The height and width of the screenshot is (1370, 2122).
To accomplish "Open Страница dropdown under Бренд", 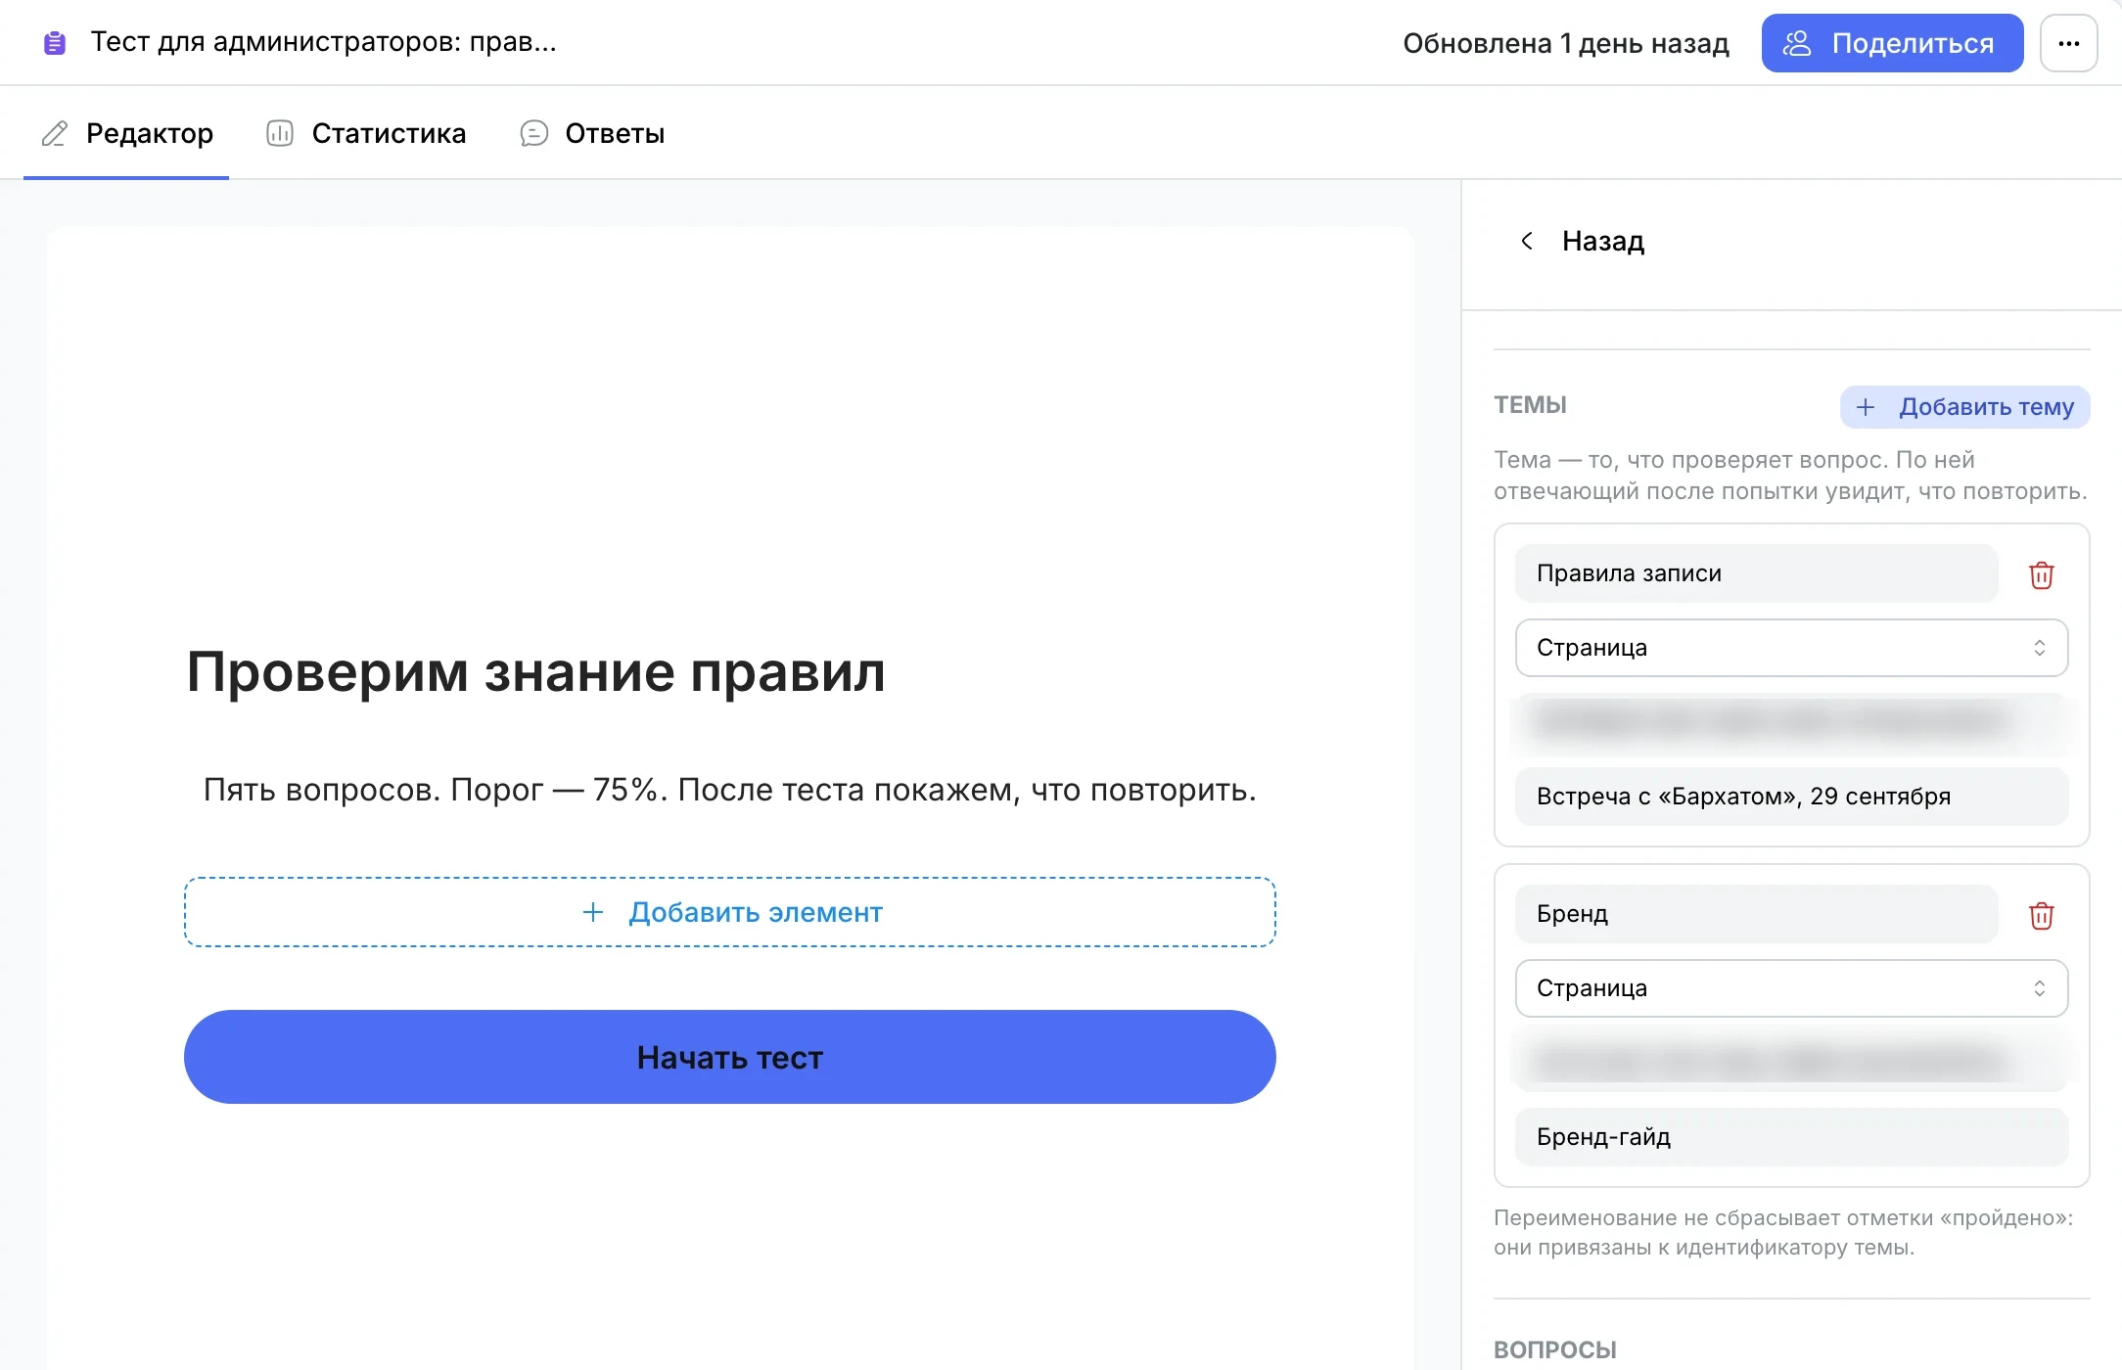I will pyautogui.click(x=1791, y=988).
